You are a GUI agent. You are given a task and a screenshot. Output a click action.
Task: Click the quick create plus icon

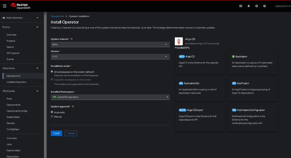coord(257,6)
